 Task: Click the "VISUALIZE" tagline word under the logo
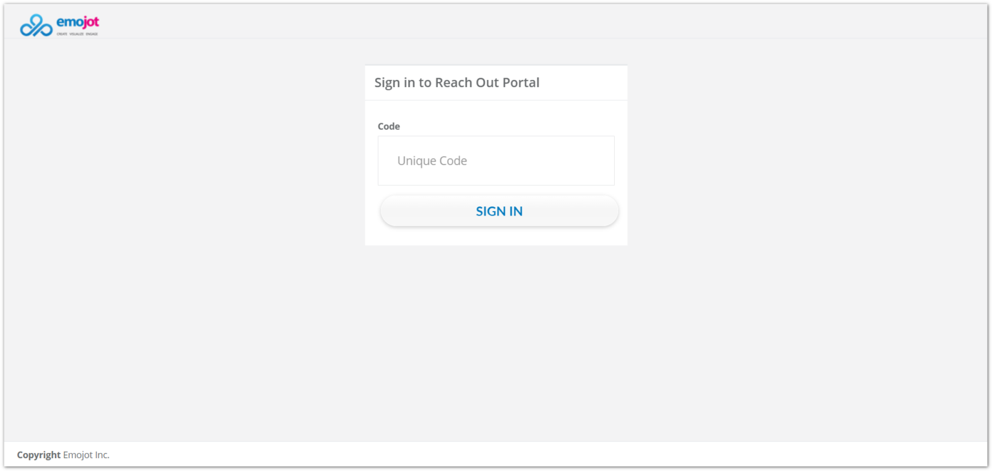76,34
